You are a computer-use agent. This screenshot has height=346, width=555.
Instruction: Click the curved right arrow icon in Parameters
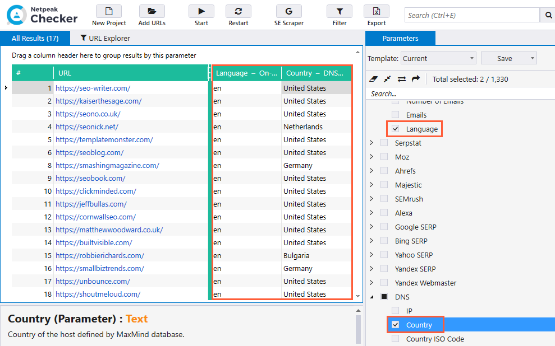coord(416,79)
